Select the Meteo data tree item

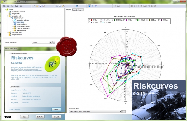pos(20,22)
